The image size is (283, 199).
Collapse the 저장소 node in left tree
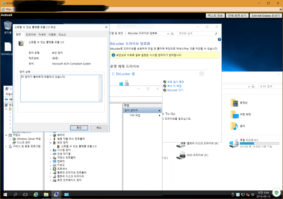click(6, 135)
